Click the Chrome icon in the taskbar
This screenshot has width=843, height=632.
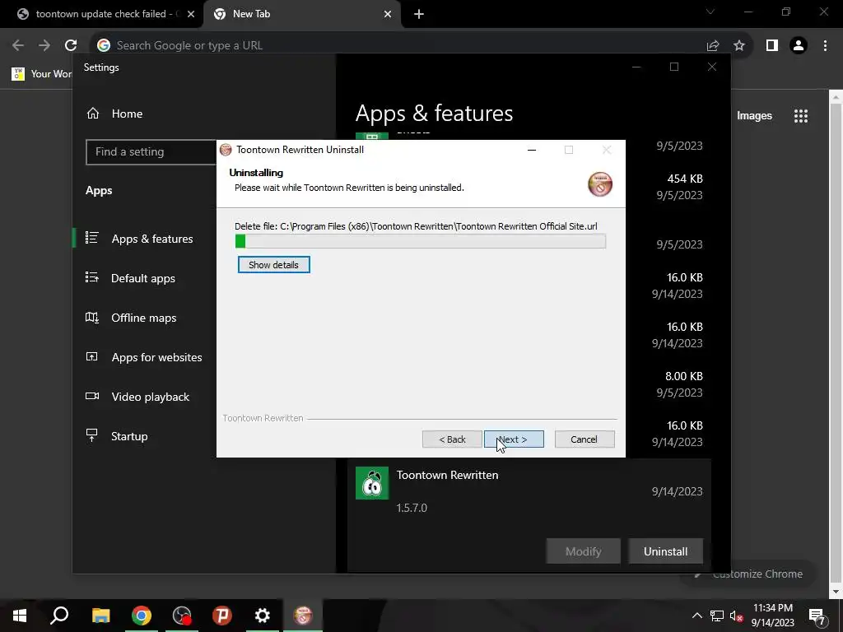pos(142,616)
